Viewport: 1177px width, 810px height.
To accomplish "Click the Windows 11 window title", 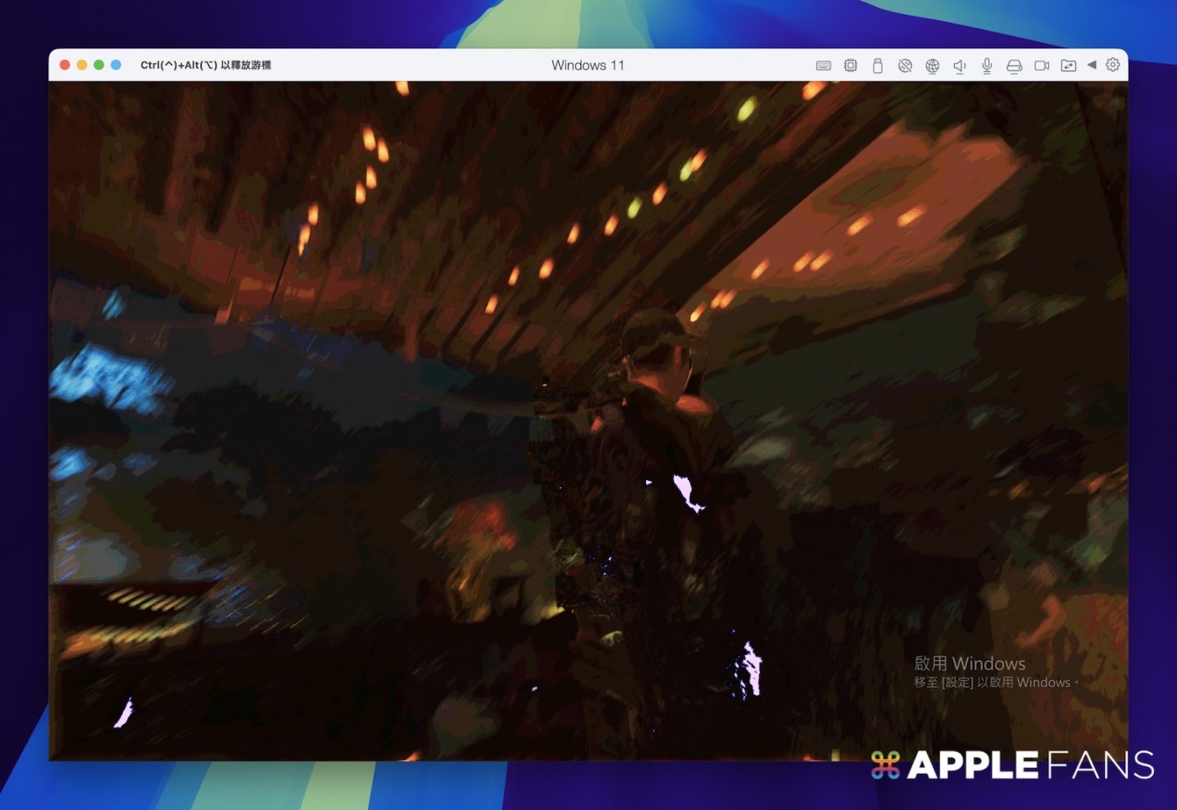I will click(588, 66).
